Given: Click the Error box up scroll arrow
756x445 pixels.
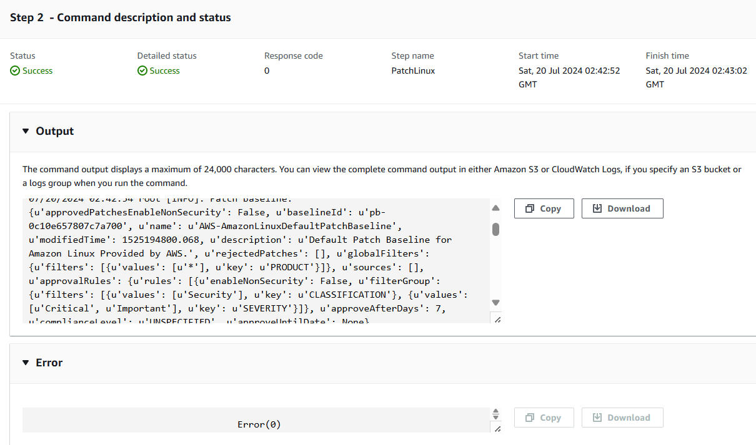Looking at the screenshot, I should [x=496, y=412].
